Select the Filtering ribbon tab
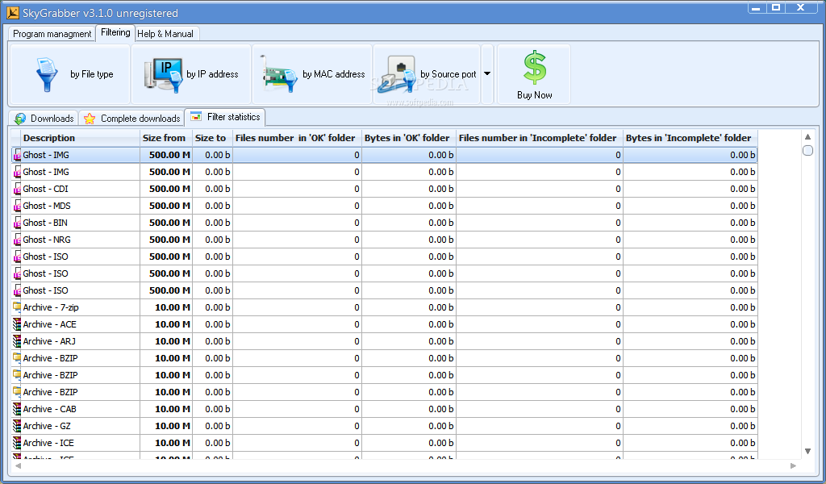The height and width of the screenshot is (484, 826). (115, 32)
